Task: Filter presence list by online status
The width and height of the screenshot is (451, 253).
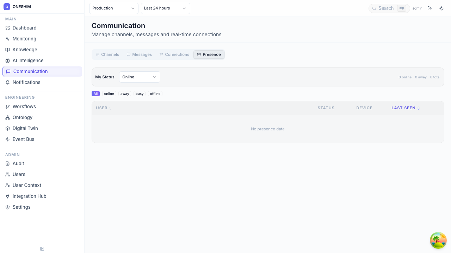Action: (x=109, y=94)
